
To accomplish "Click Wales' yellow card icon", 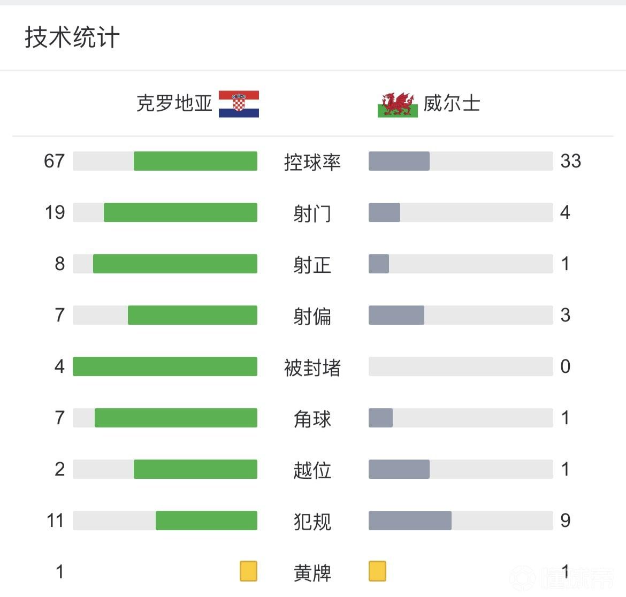I will point(377,571).
